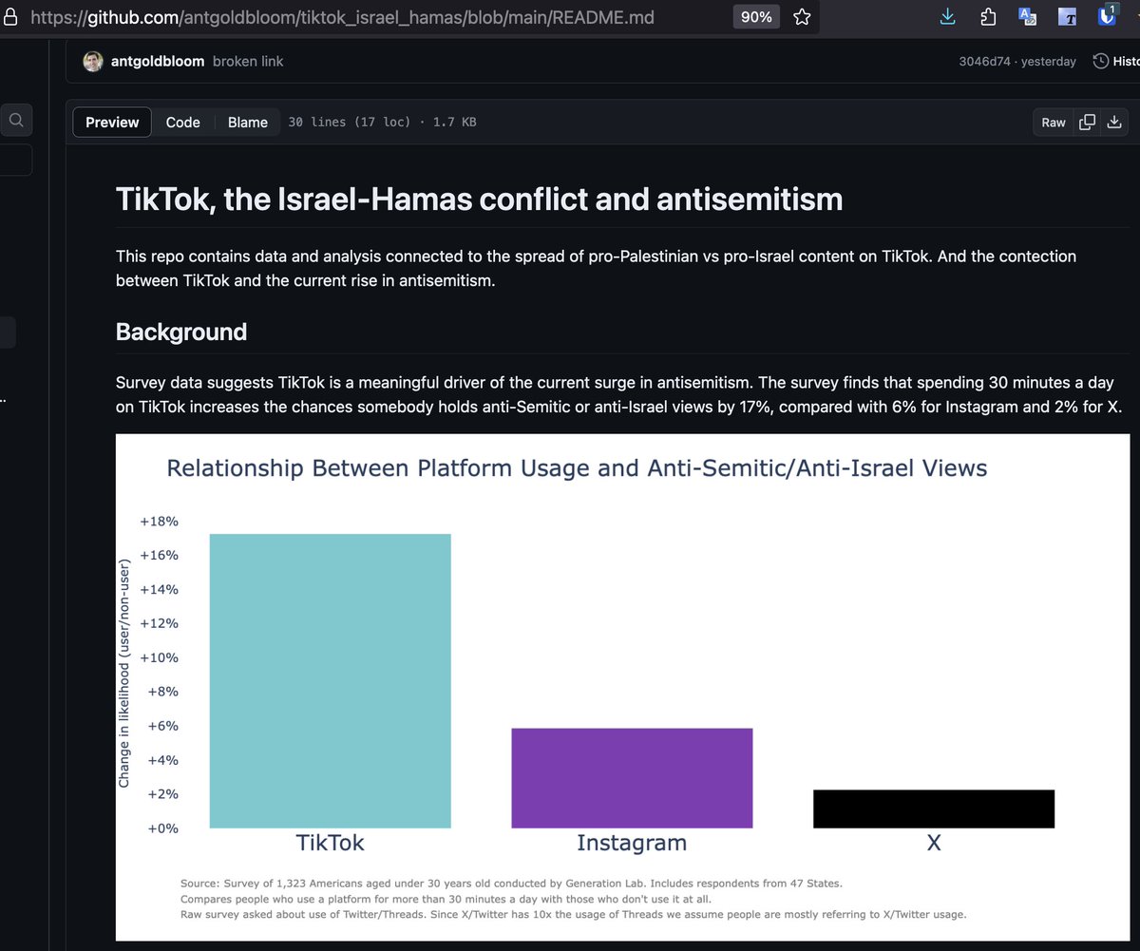This screenshot has width=1140, height=951.
Task: Click the "This repo contains data" intro paragraph
Action: (596, 269)
